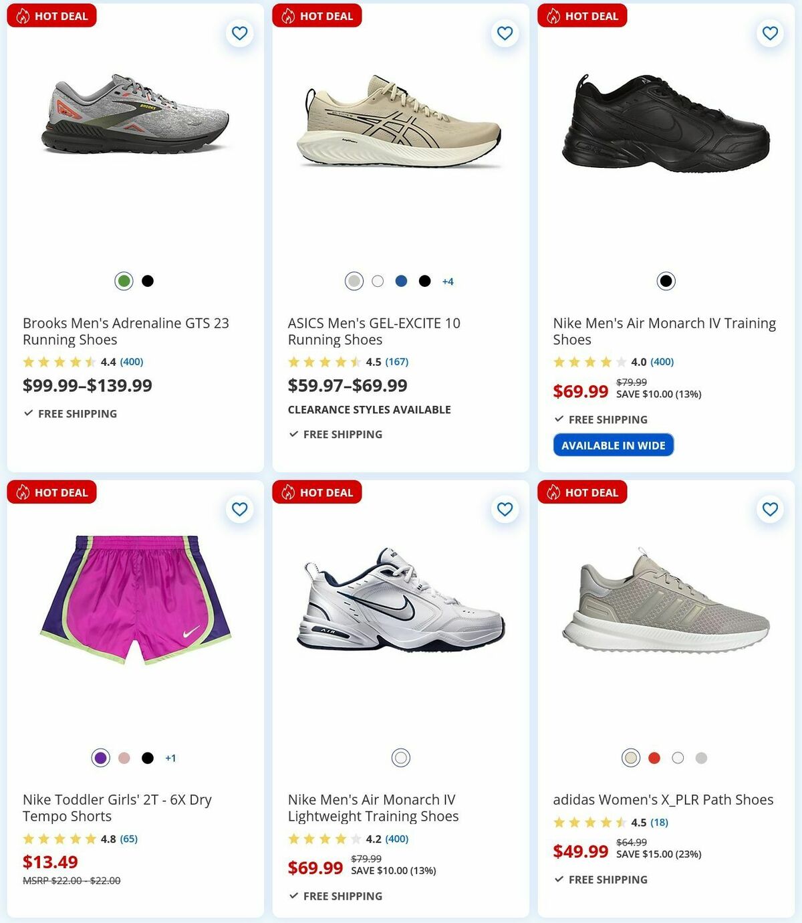This screenshot has width=802, height=923.
Task: Show +1 more color for Tempo Shorts
Action: 171,758
